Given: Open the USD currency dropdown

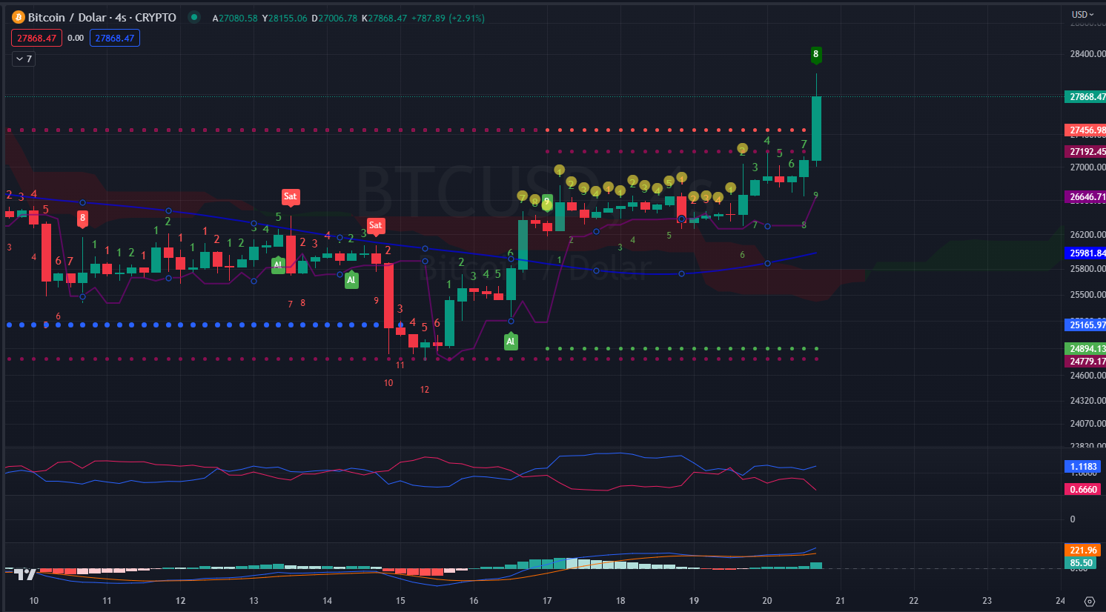Looking at the screenshot, I should [x=1082, y=15].
